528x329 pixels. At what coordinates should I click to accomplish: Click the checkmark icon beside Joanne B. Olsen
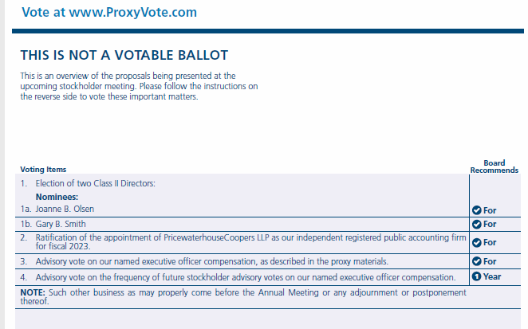477,210
